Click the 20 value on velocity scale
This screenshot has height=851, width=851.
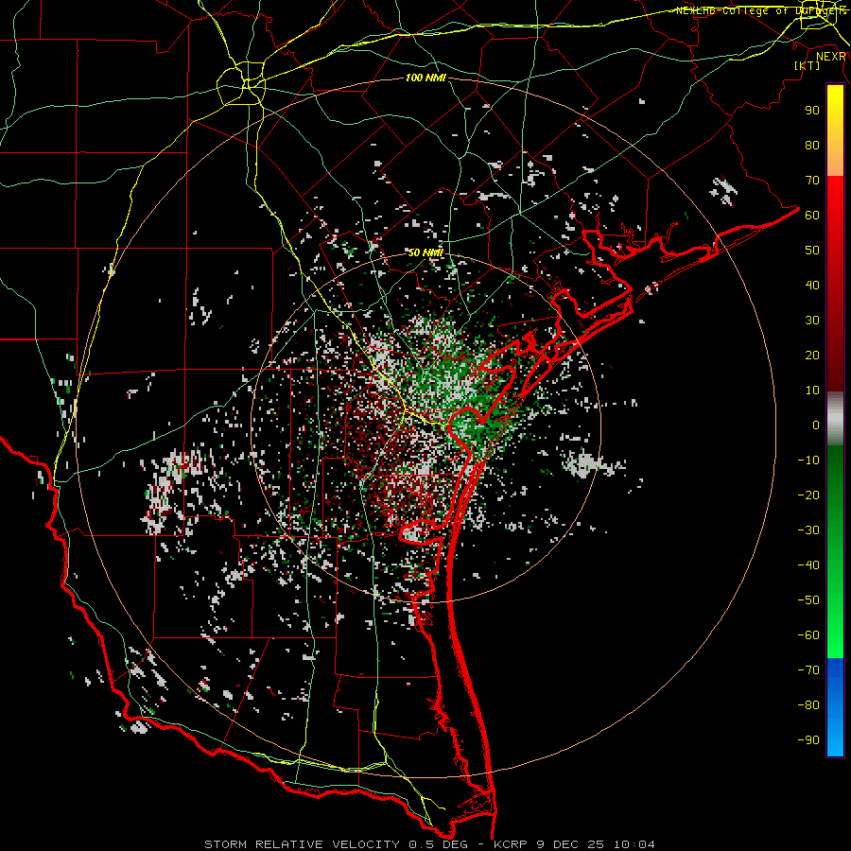(812, 355)
